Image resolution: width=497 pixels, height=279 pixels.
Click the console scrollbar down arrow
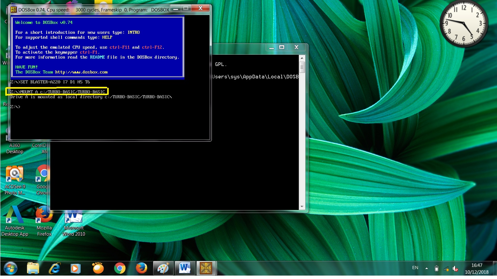[302, 207]
